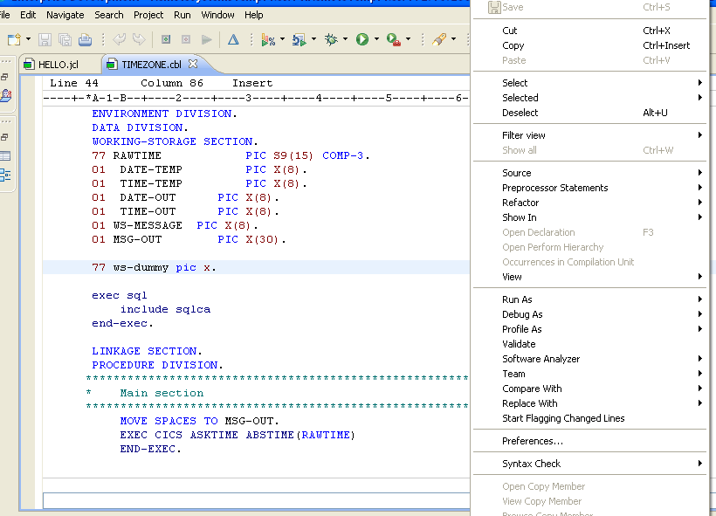Choose Cut from the context menu
The width and height of the screenshot is (716, 516).
[x=590, y=31]
